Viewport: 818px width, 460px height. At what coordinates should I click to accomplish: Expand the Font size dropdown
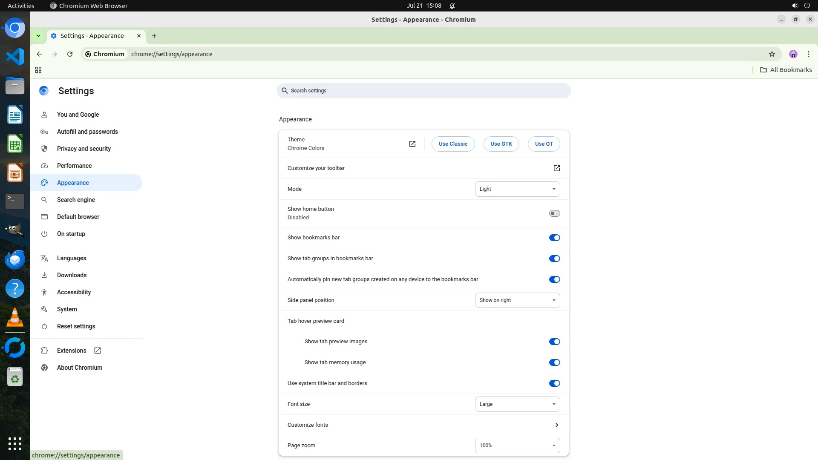[517, 404]
